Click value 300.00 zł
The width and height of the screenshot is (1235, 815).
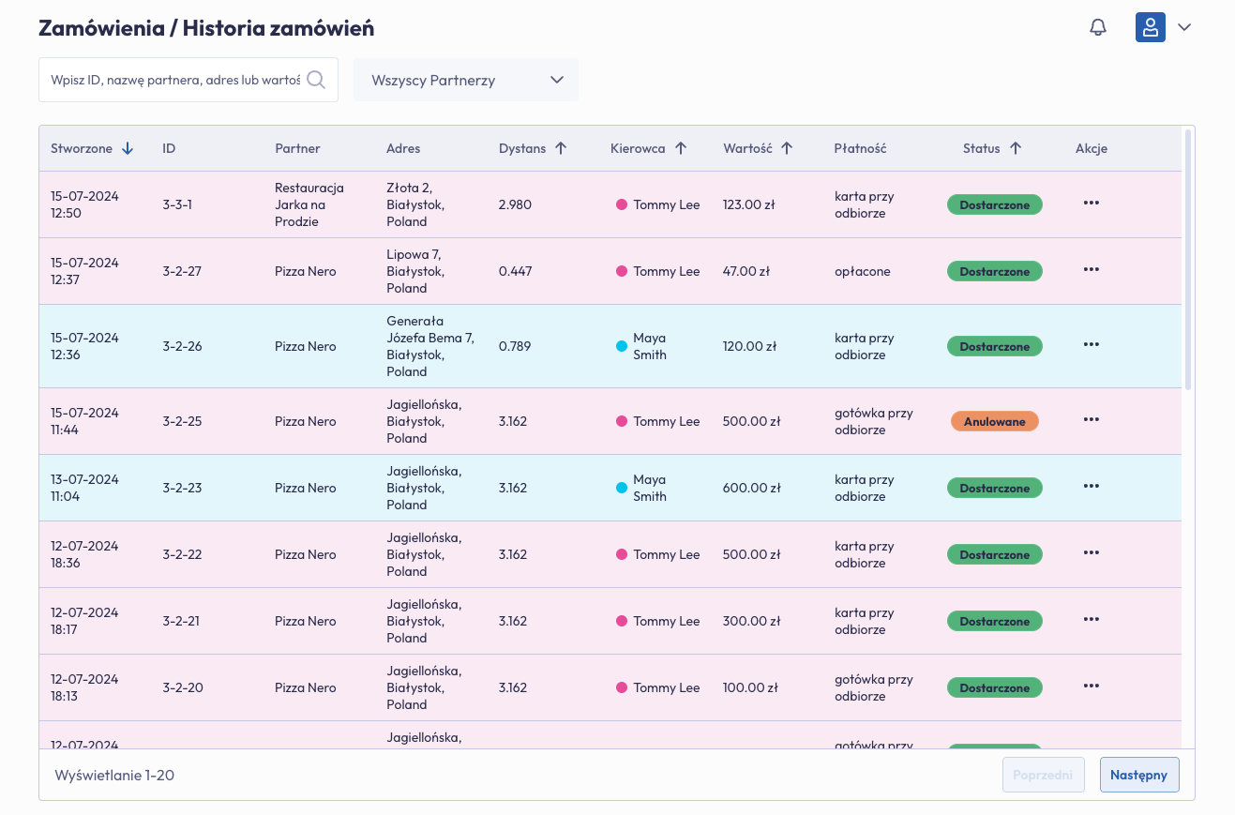752,621
